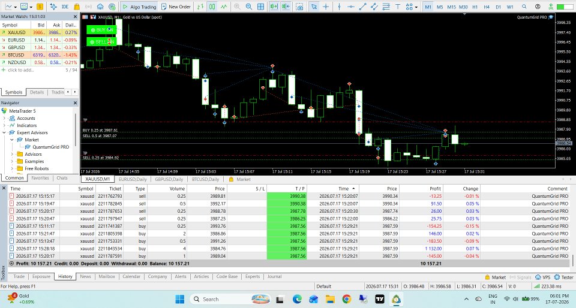The width and height of the screenshot is (576, 308).
Task: Sort history by Profit column header
Action: tap(421, 189)
